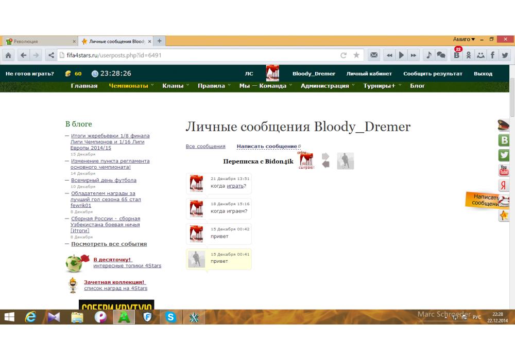Click the Yandex icon in right sidebar
The width and height of the screenshot is (515, 360).
[x=504, y=186]
